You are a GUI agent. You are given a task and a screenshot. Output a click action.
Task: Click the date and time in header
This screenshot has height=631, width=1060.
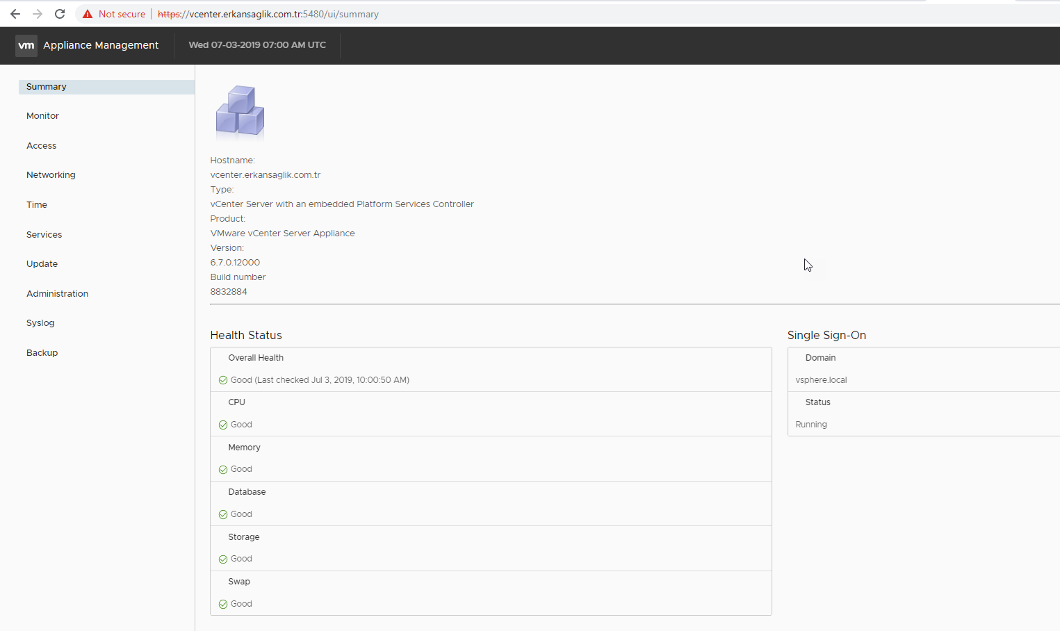point(257,45)
